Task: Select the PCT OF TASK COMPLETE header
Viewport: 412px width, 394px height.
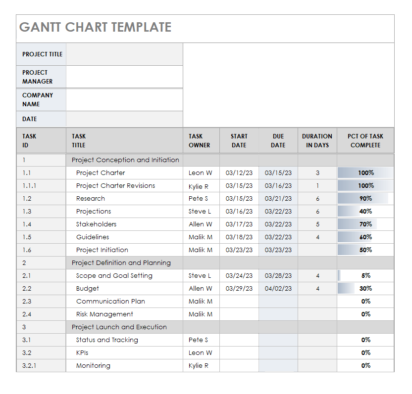Action: pos(365,141)
